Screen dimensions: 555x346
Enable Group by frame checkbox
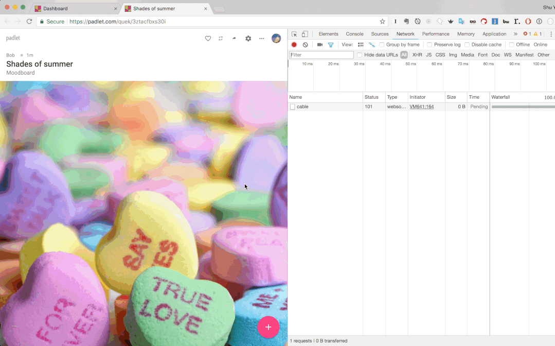[382, 45]
